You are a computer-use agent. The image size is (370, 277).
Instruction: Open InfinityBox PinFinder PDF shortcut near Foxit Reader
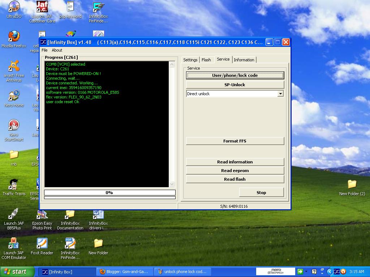(x=70, y=249)
